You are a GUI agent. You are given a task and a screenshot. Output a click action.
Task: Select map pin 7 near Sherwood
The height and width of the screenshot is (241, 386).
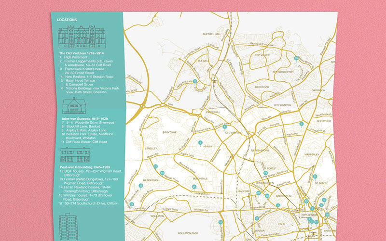(302, 124)
